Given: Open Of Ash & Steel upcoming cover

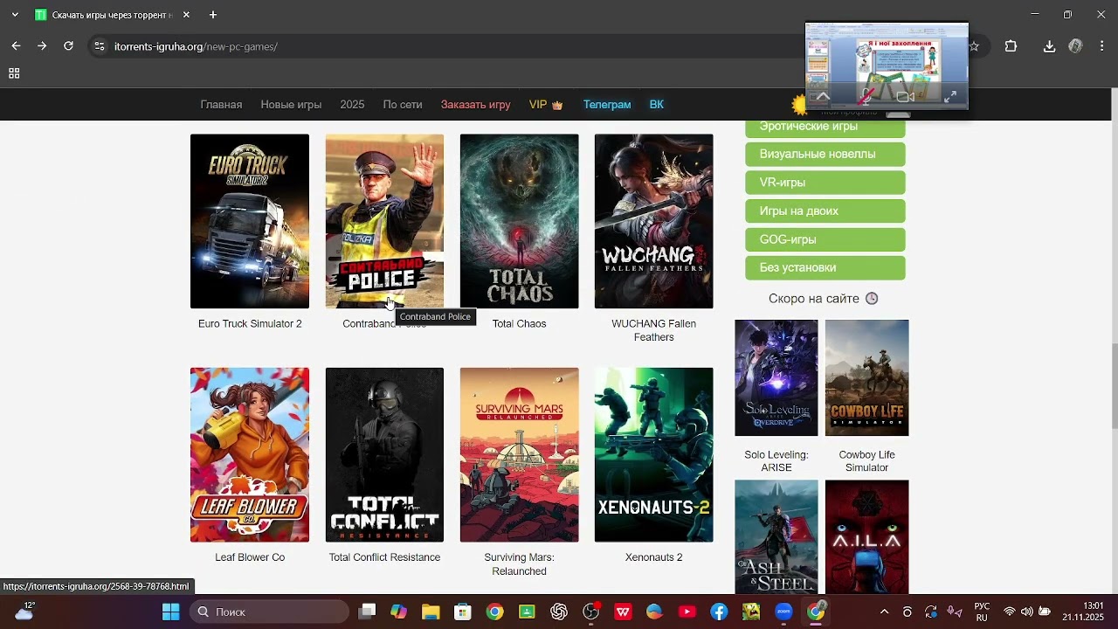Looking at the screenshot, I should tap(776, 537).
